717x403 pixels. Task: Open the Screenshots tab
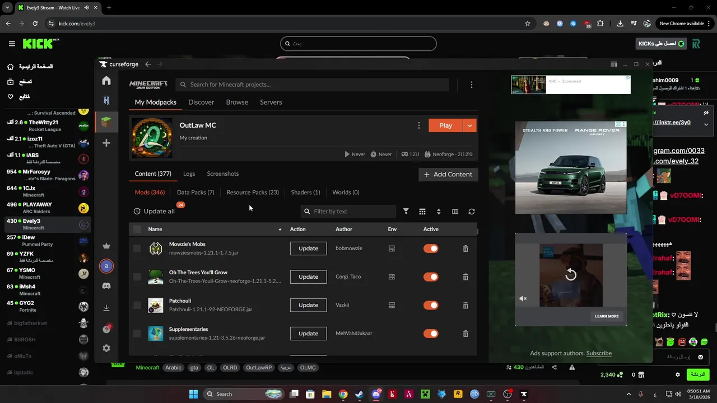(223, 174)
